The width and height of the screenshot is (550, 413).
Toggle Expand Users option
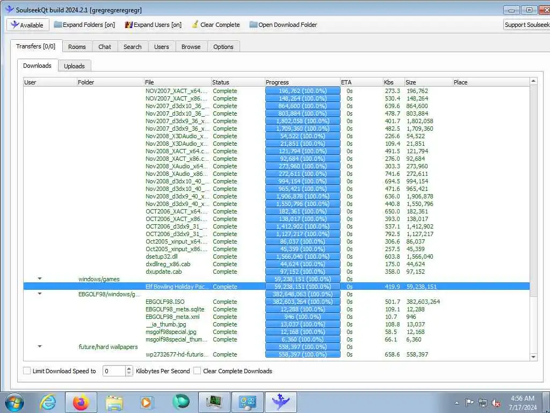click(x=153, y=25)
